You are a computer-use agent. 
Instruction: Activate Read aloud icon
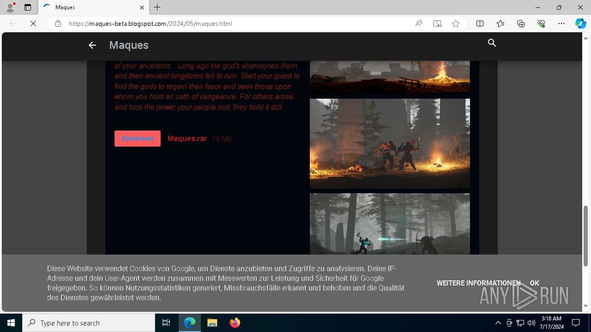click(x=419, y=24)
